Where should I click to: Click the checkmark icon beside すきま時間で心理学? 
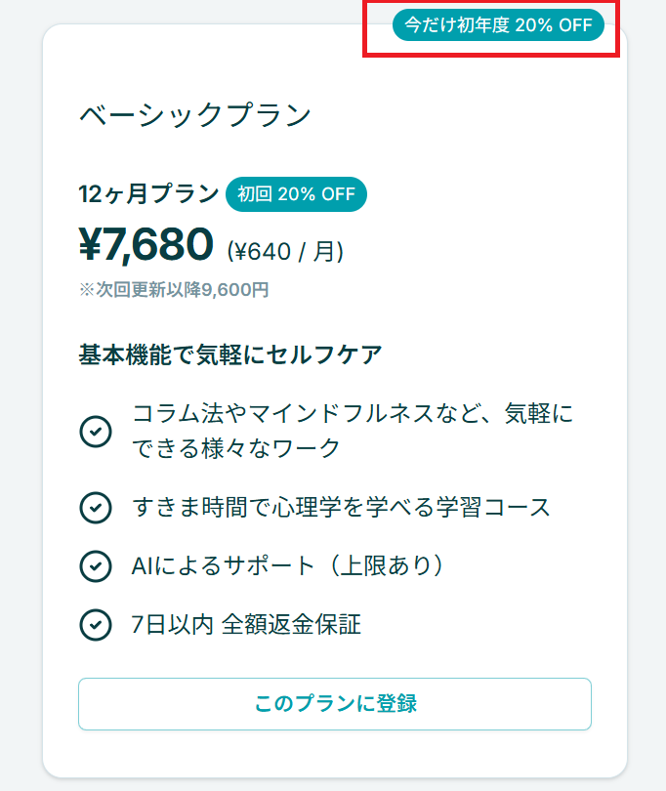tap(96, 508)
